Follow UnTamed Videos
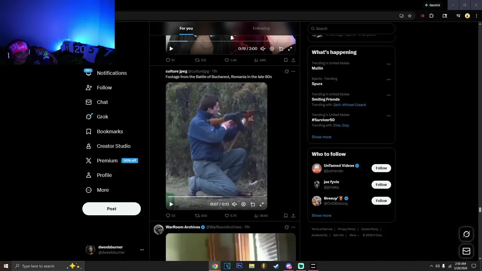Viewport: 482px width, 271px height. (x=381, y=168)
